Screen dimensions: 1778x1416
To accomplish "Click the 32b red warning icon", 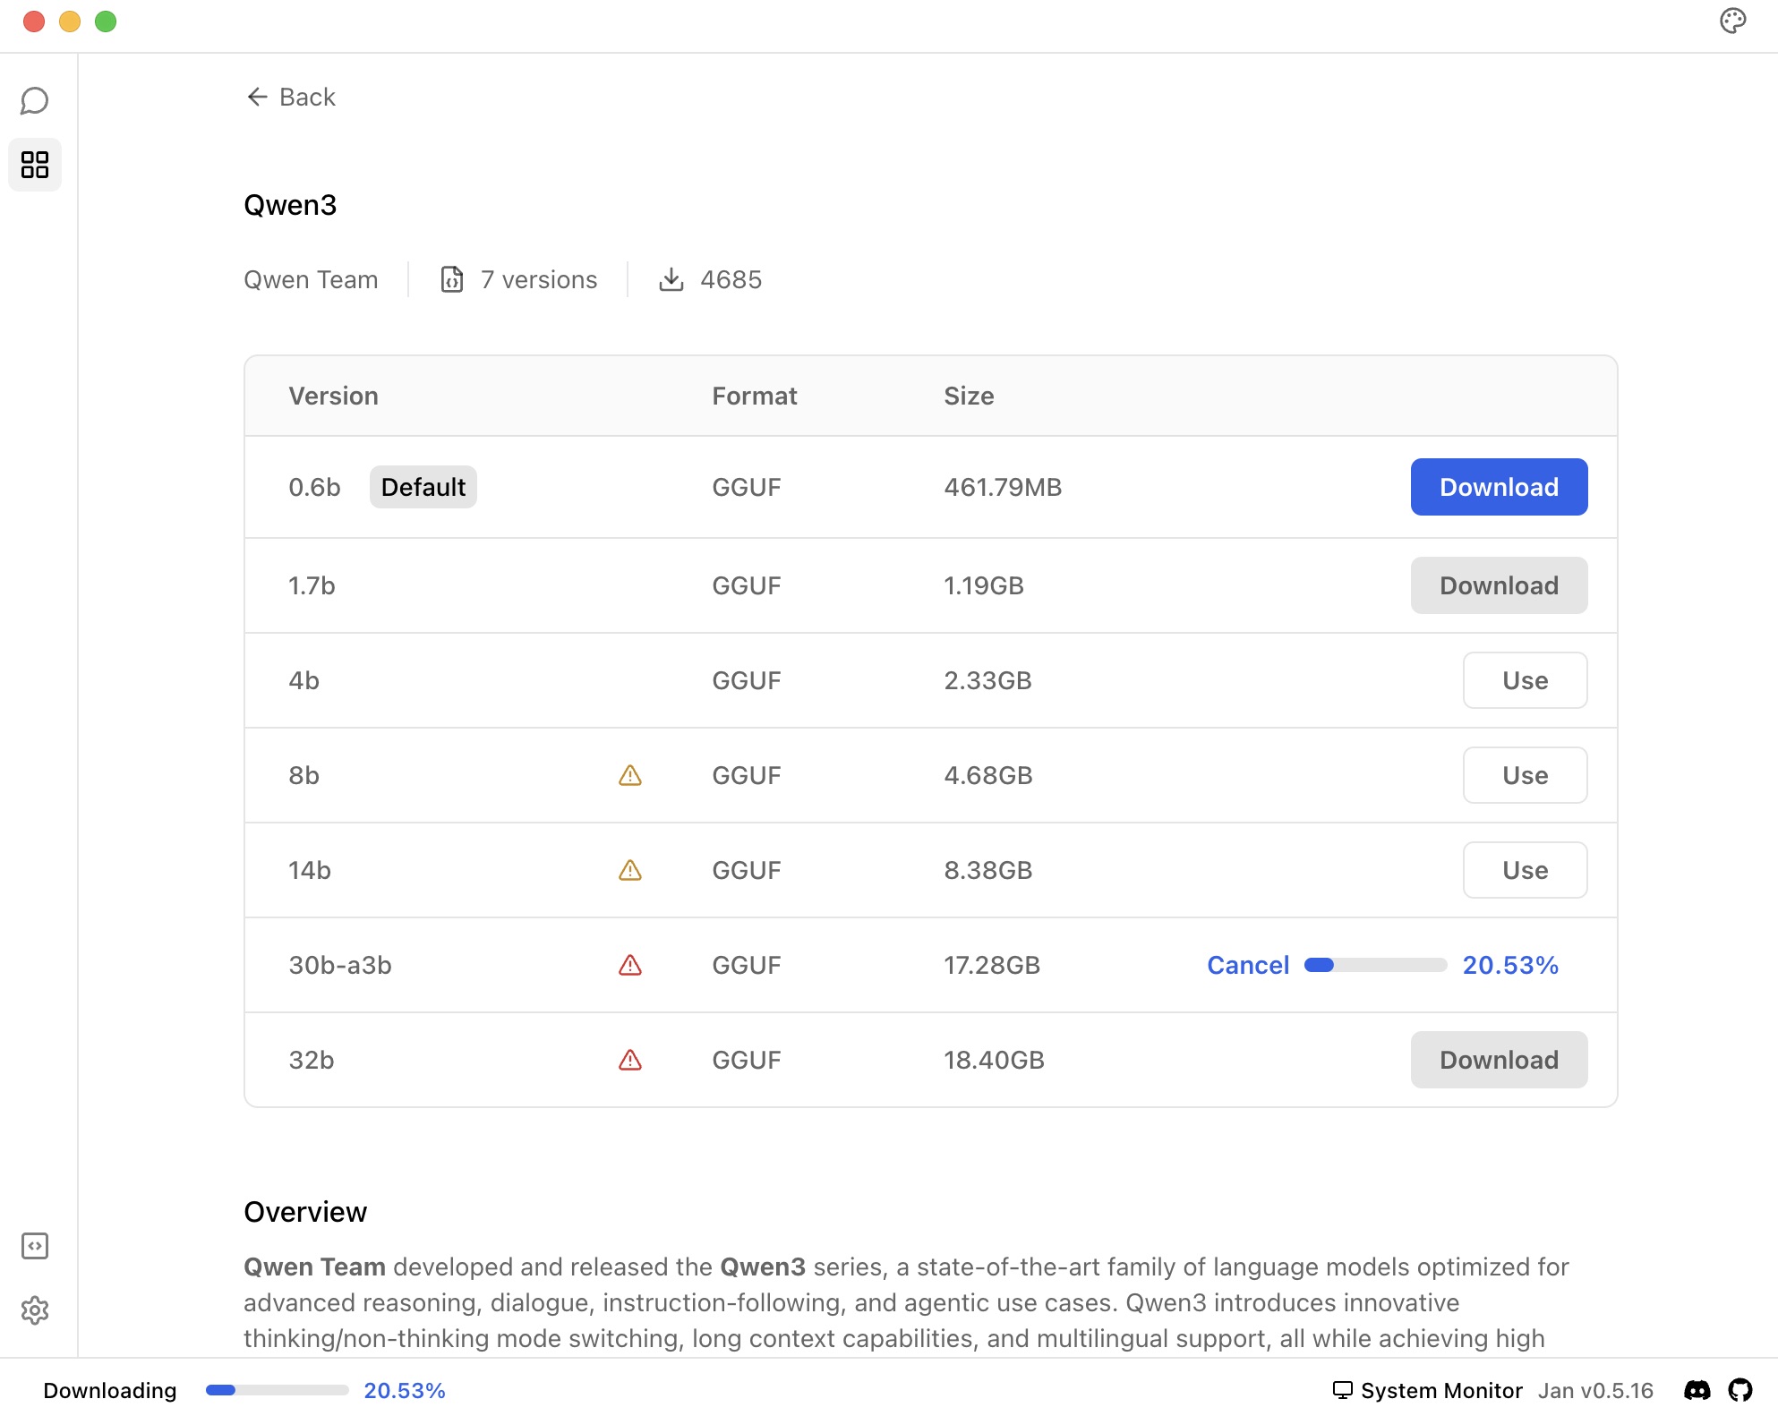I will (630, 1060).
